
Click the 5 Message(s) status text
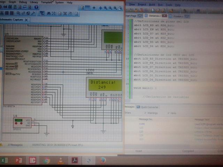click(x=15, y=145)
